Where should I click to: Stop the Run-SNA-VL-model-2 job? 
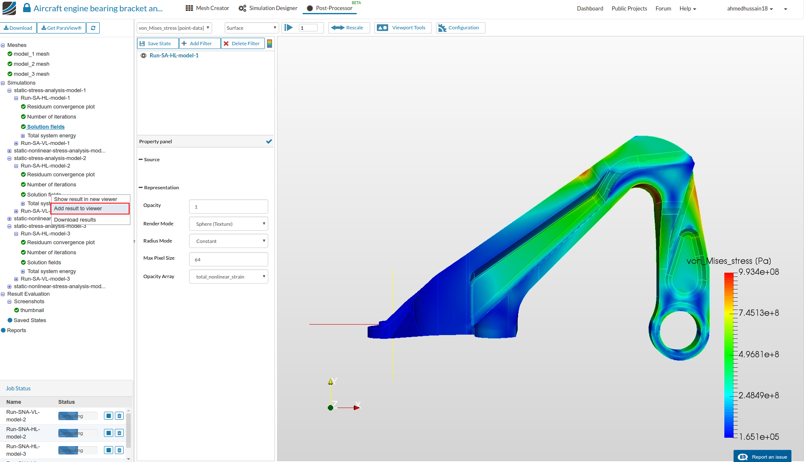pos(108,416)
